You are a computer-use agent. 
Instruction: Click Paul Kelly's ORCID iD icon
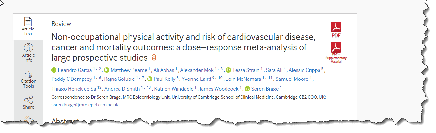point(150,79)
